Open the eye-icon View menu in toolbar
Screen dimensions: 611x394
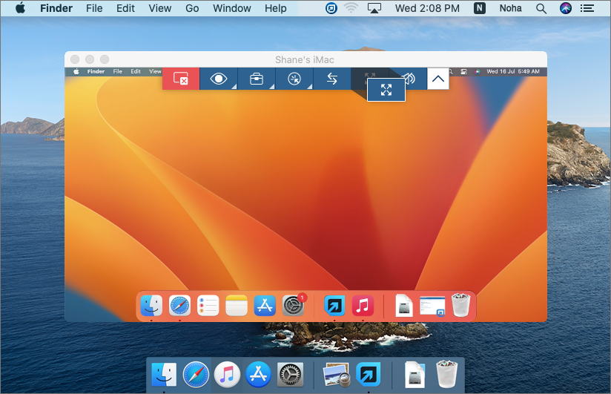coord(219,79)
